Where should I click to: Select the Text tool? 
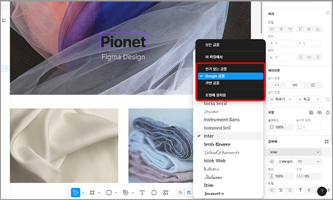coord(142,192)
